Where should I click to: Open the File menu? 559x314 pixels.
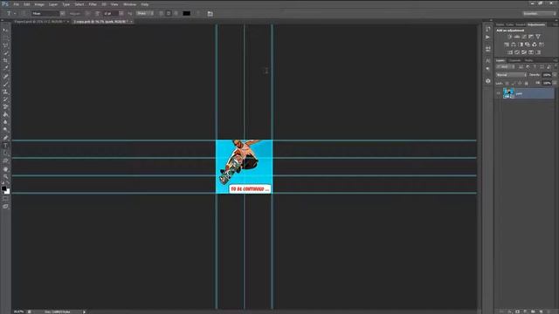pos(17,4)
